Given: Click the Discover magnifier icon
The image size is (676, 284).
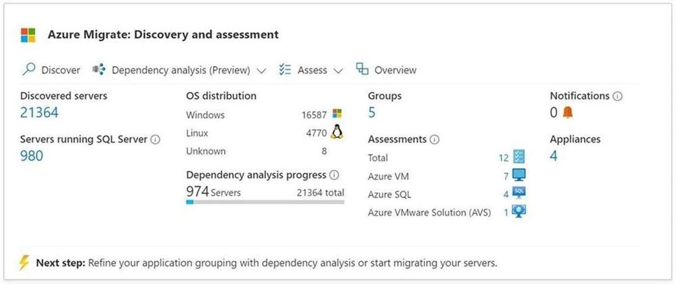Looking at the screenshot, I should click(28, 70).
